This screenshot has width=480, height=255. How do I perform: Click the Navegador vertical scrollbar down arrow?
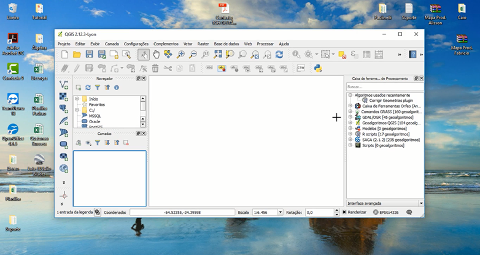[142, 125]
